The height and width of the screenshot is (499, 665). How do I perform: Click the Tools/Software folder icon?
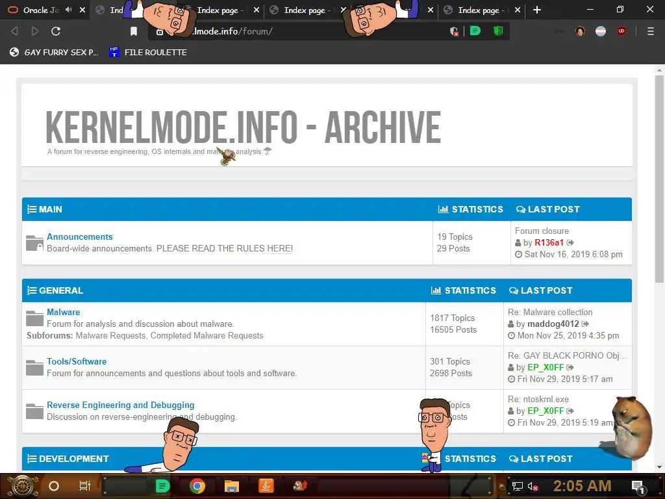tap(34, 368)
